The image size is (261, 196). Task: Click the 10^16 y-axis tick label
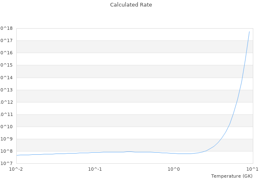point(7,53)
